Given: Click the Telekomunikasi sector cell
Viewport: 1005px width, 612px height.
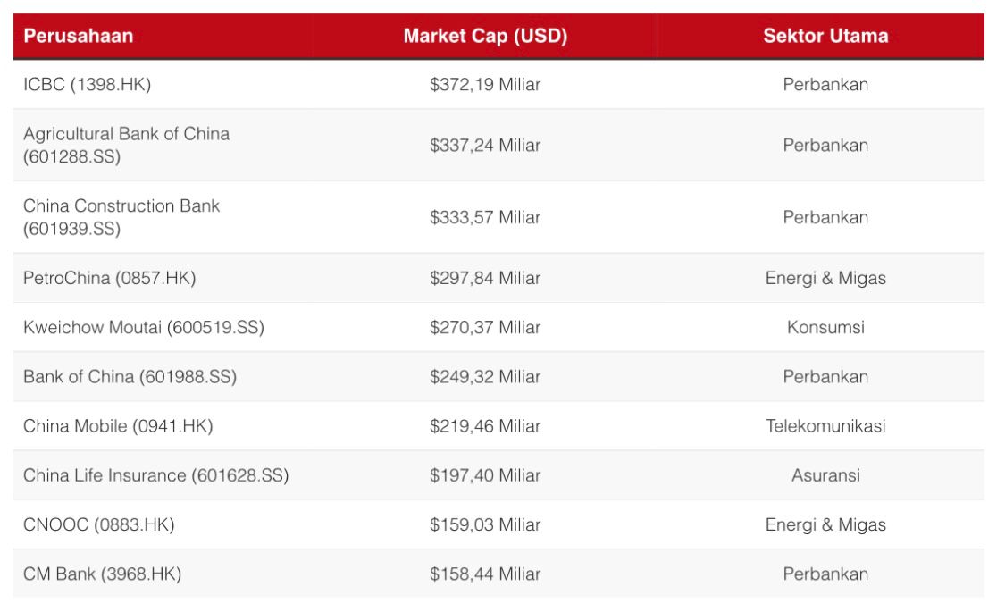Looking at the screenshot, I should click(x=825, y=426).
